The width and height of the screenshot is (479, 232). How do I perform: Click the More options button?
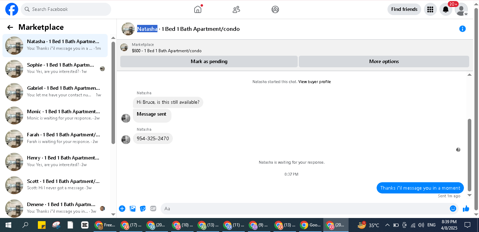(384, 61)
